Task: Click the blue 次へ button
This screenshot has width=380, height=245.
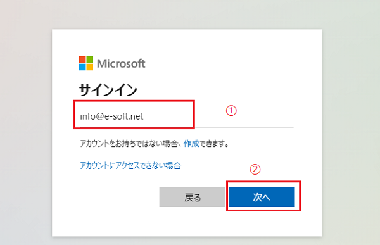Action: [x=262, y=198]
